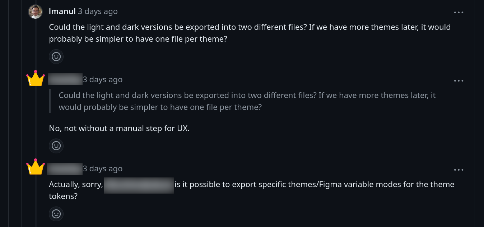Image resolution: width=484 pixels, height=227 pixels.
Task: Open timestamp permalink of Imanul's comment
Action: [98, 11]
